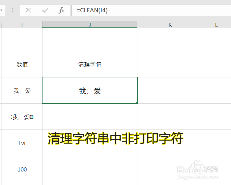
Task: Select column J header
Action: tap(90, 24)
